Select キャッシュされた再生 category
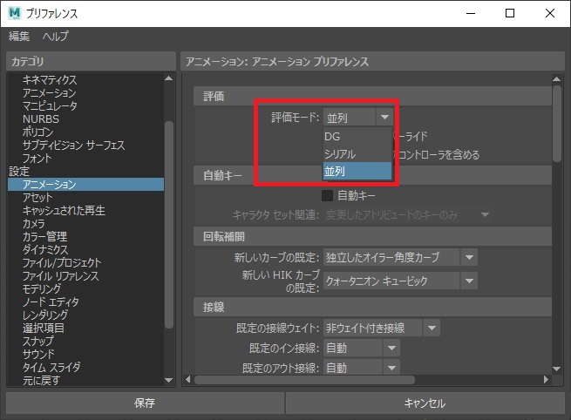 coord(64,210)
